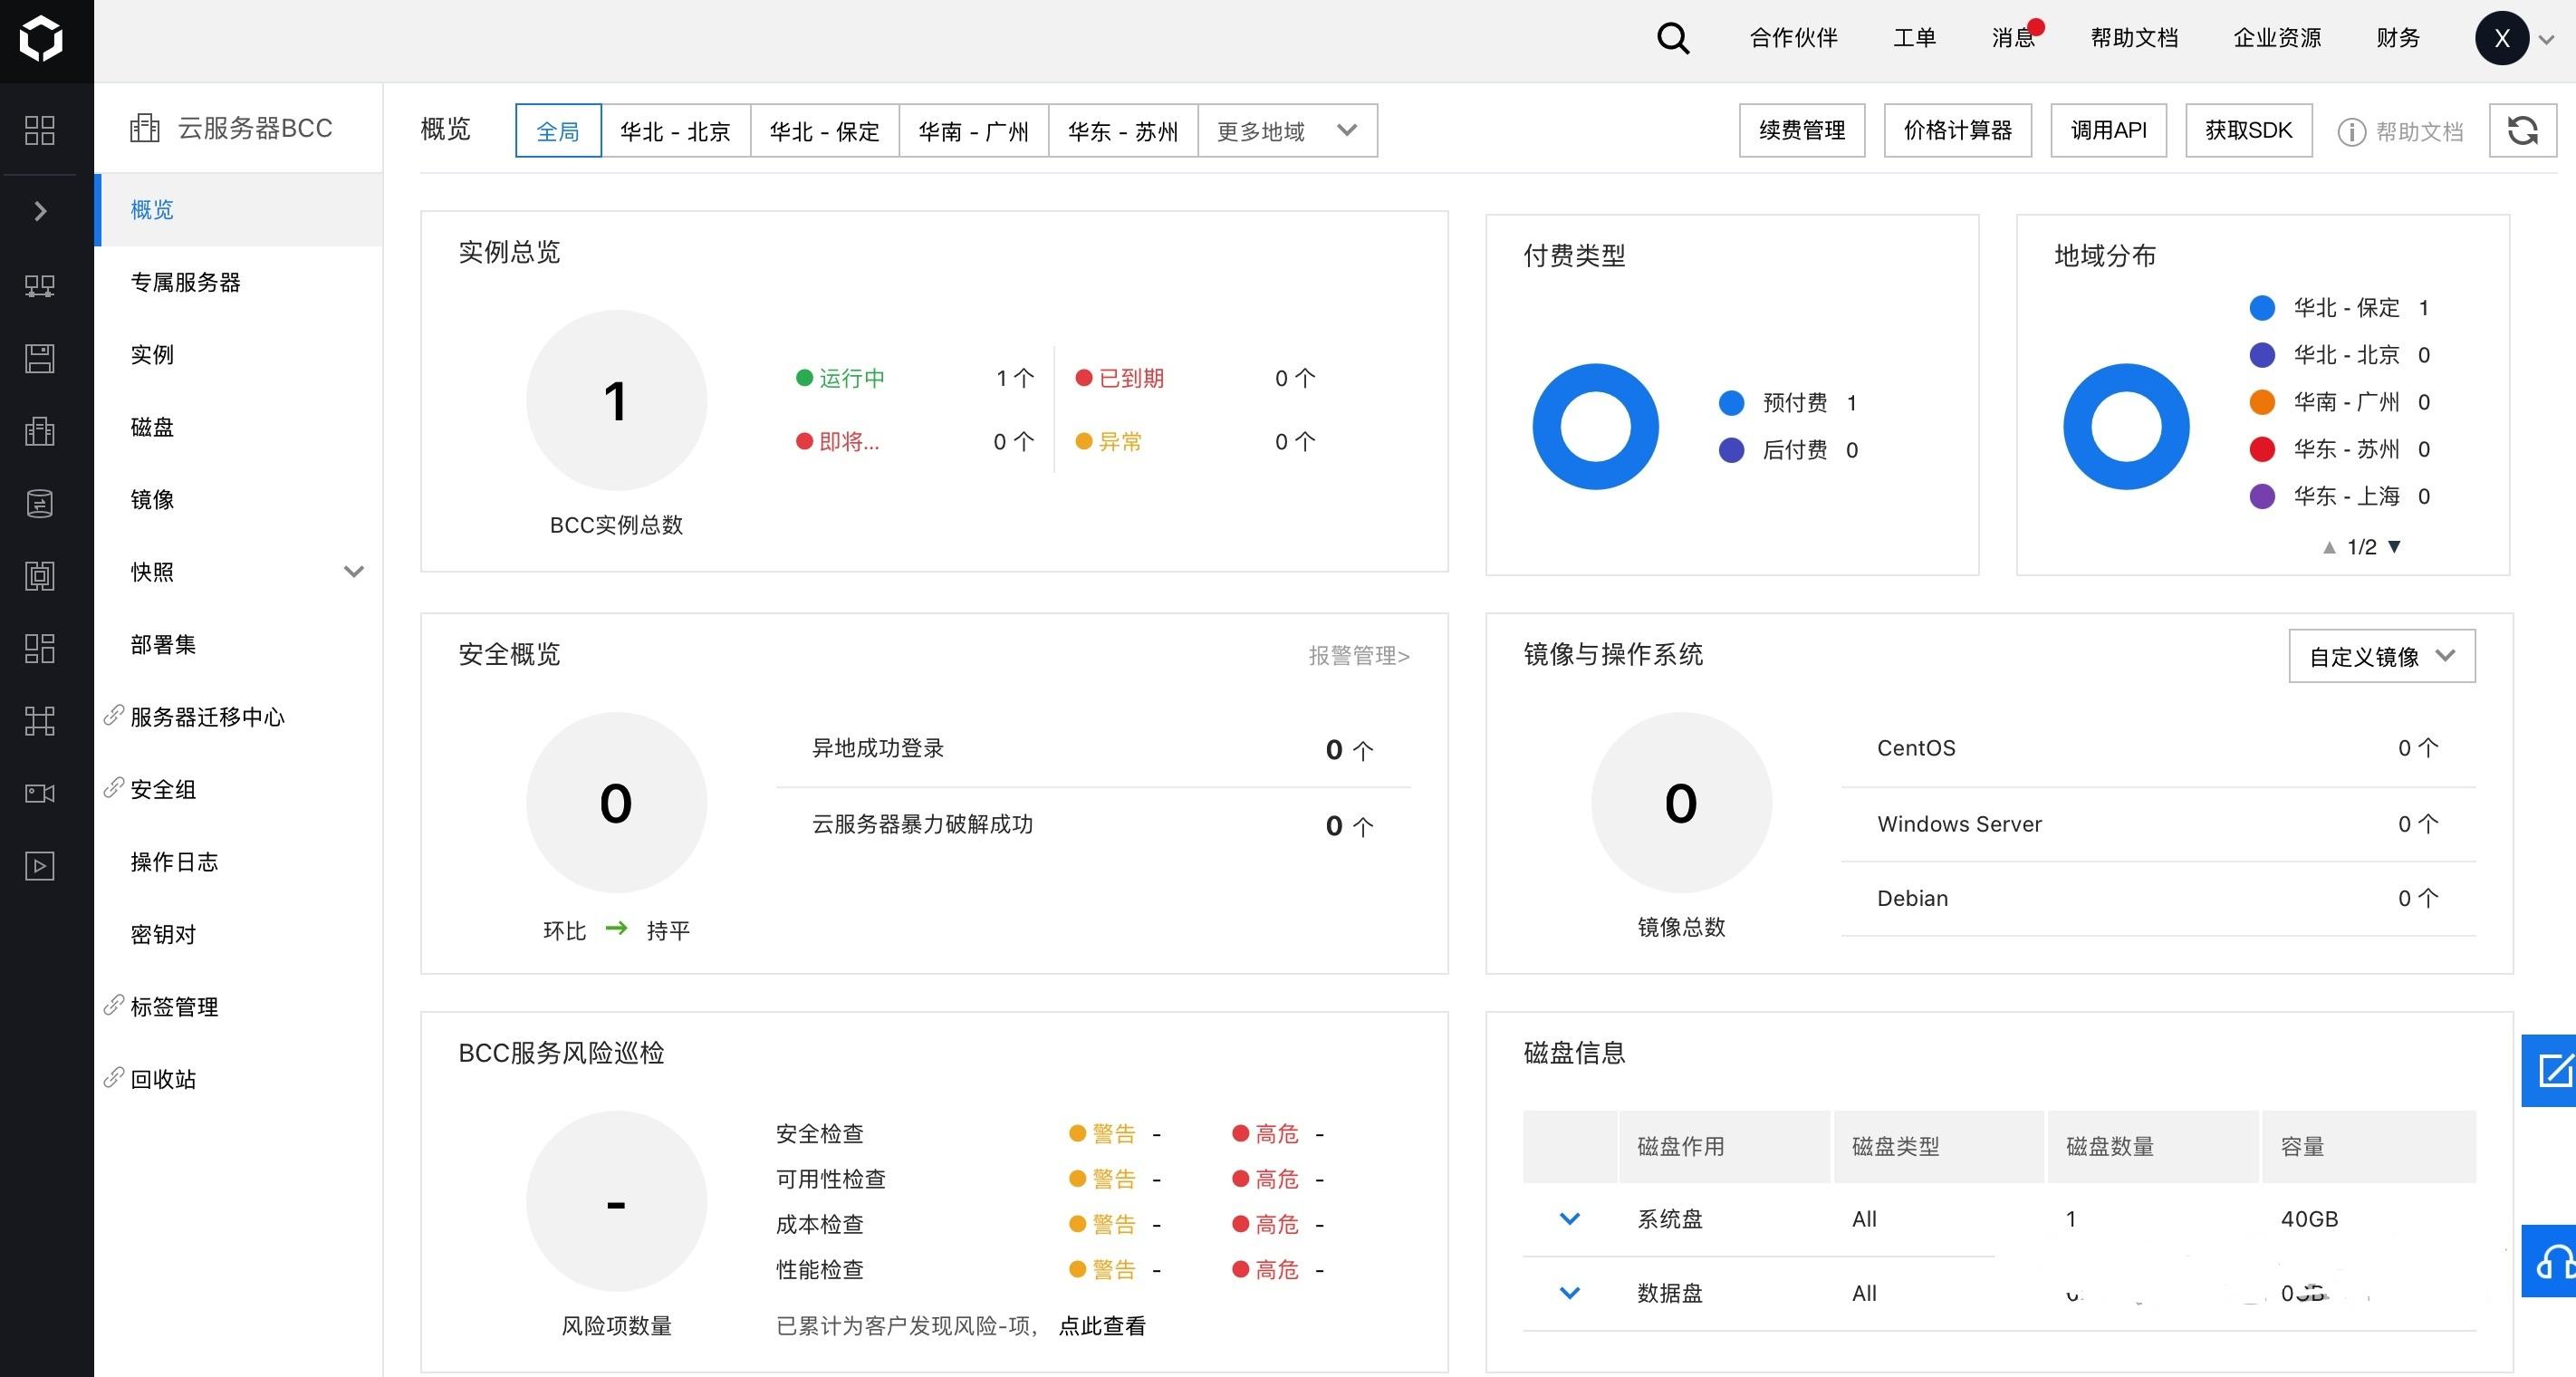Open 专属服务器 in the sidebar
The height and width of the screenshot is (1377, 2576).
point(240,282)
